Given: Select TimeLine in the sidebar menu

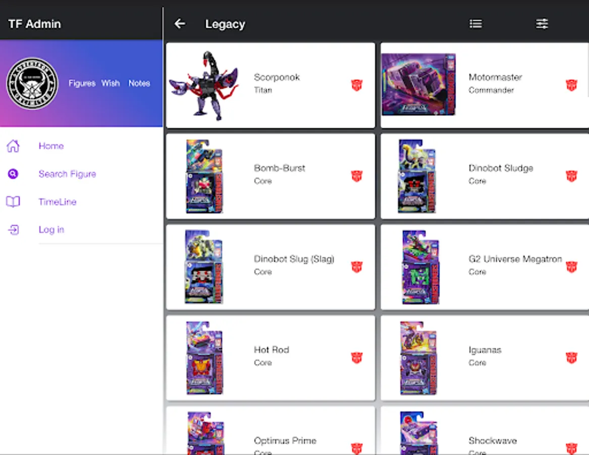Looking at the screenshot, I should point(58,202).
